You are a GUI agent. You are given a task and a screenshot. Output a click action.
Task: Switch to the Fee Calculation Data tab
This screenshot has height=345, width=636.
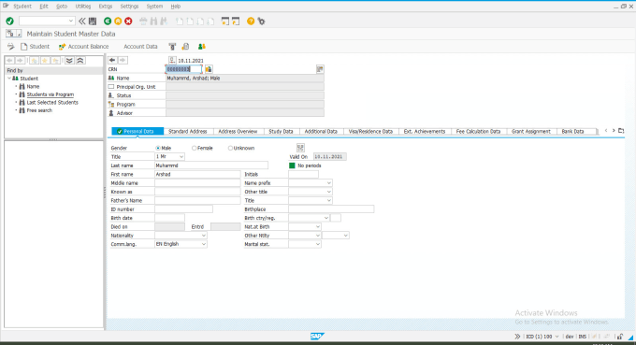coord(478,131)
